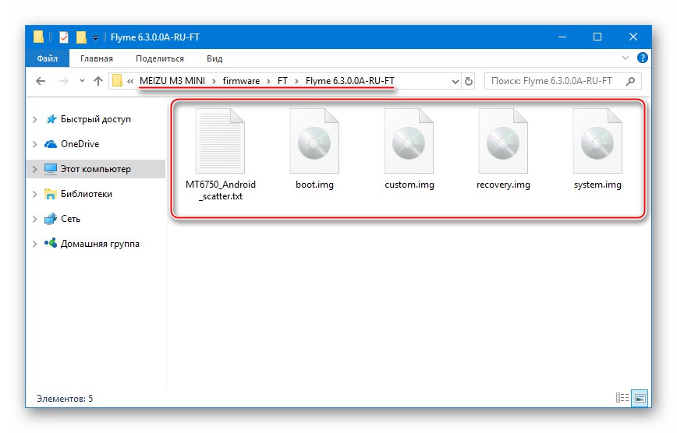Expand the ribbon with the chevron
This screenshot has height=433, width=677.
point(626,58)
